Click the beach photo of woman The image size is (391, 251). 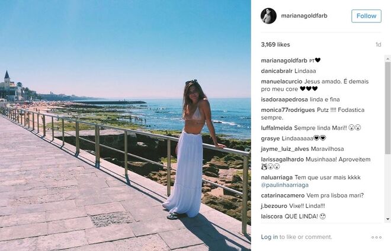point(126,125)
